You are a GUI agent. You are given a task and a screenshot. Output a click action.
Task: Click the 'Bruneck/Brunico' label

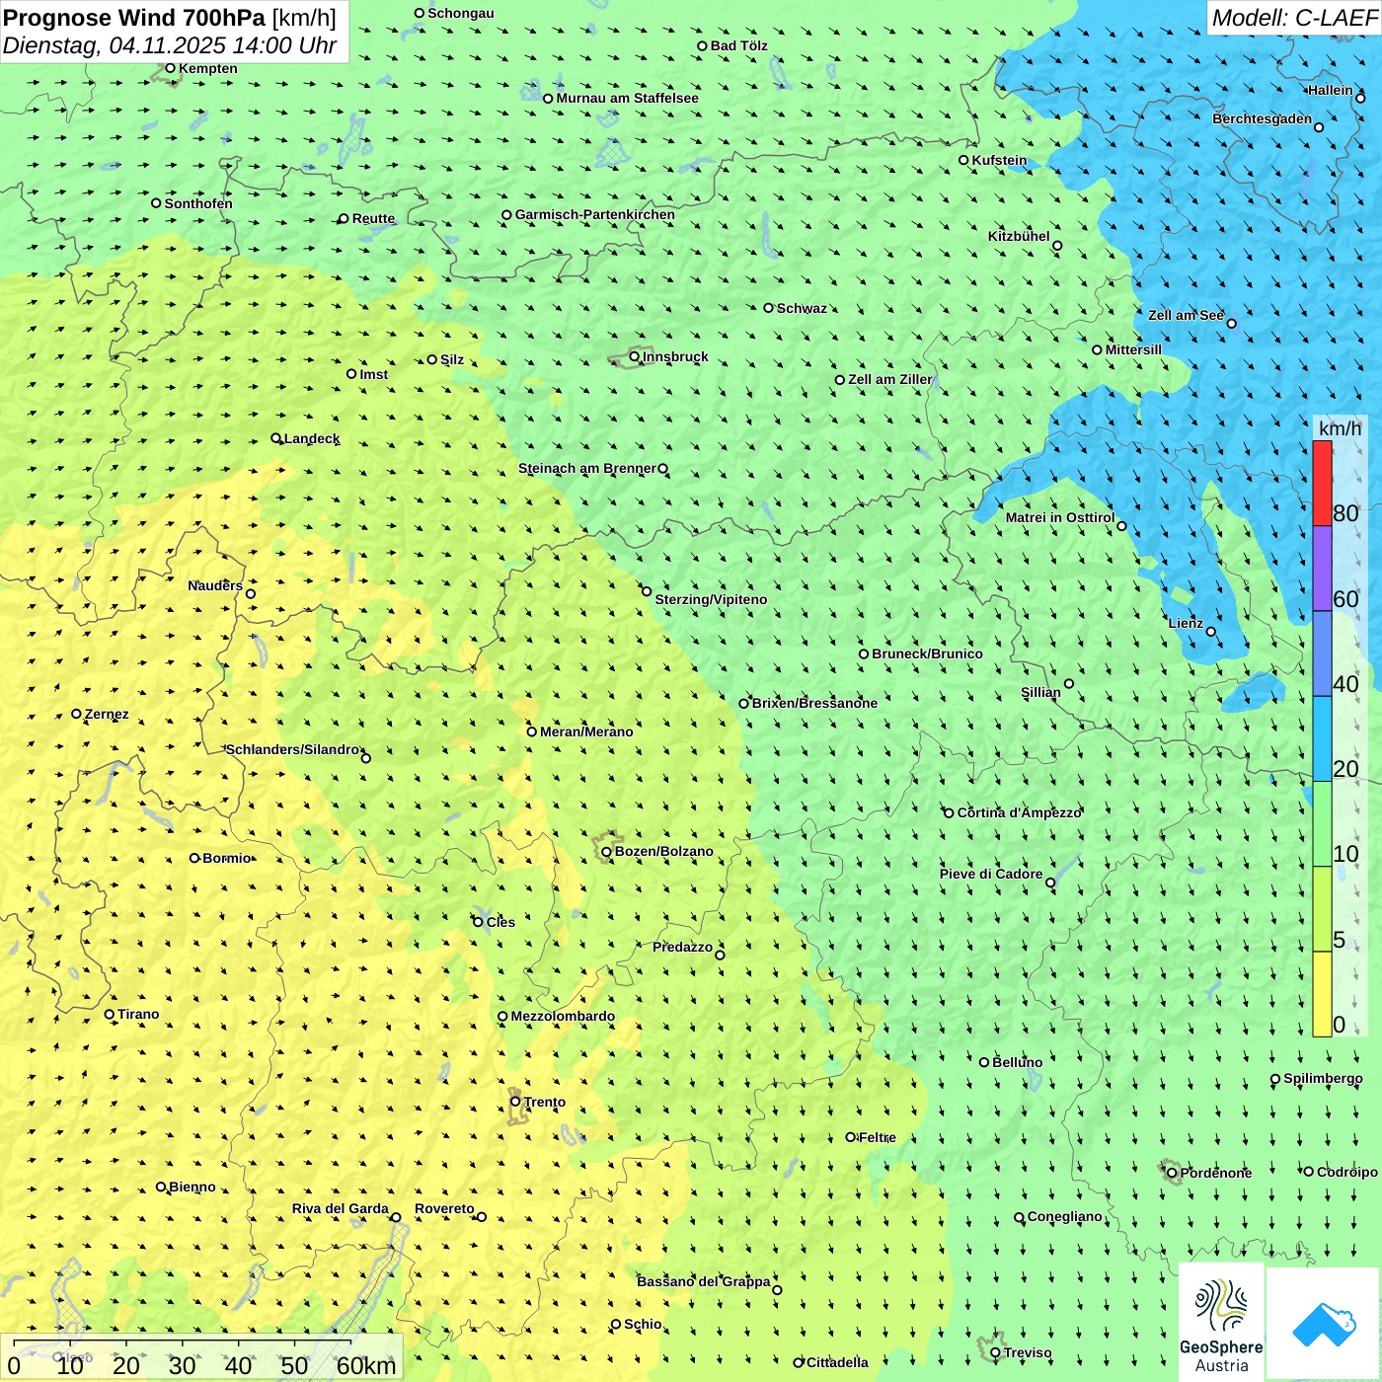pyautogui.click(x=927, y=653)
